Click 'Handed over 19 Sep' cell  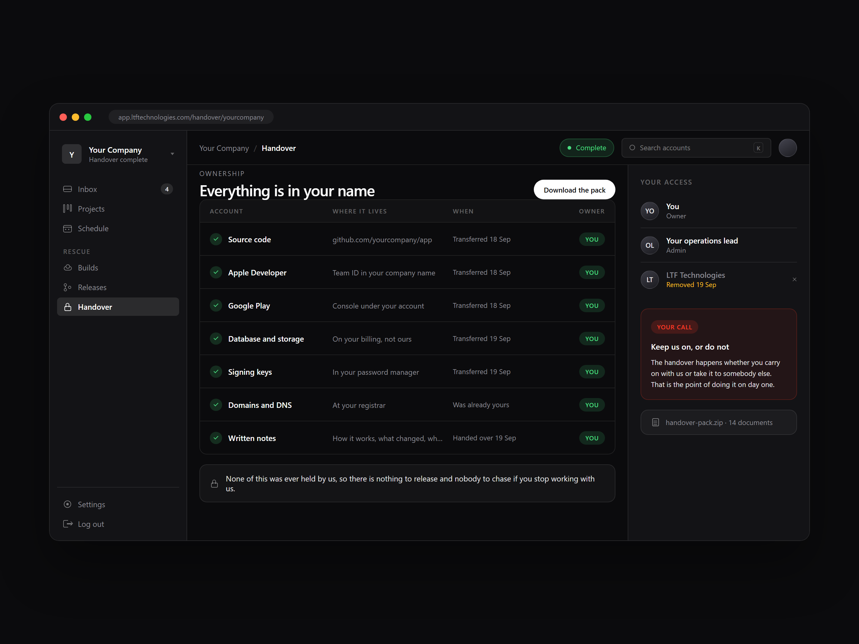point(484,438)
